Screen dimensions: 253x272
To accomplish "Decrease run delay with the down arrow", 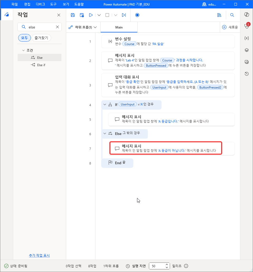I will (x=167, y=268).
